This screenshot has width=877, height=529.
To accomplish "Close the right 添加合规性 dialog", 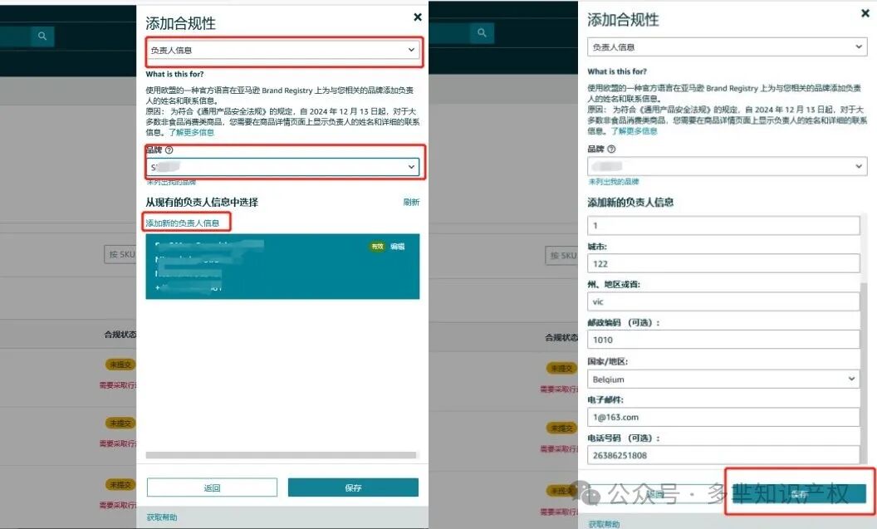I will 865,13.
